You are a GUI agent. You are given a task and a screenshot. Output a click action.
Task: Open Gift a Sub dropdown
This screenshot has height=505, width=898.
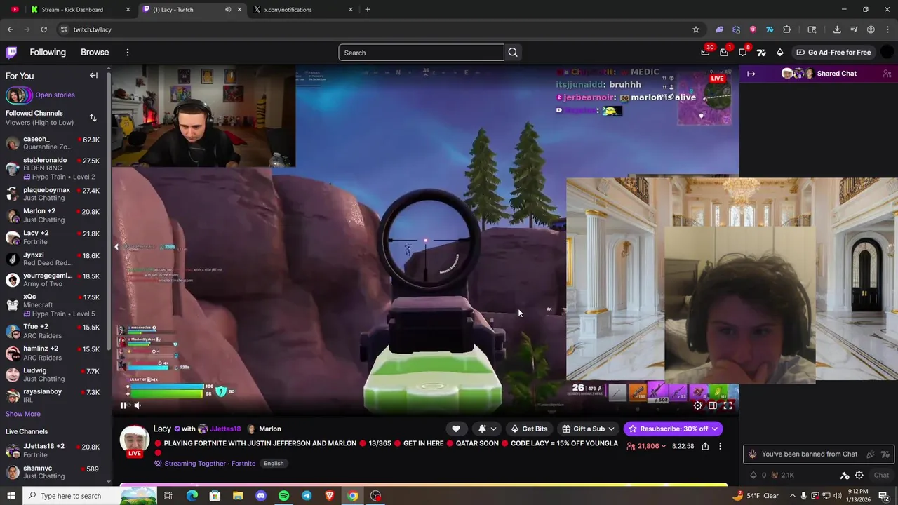[x=589, y=429]
